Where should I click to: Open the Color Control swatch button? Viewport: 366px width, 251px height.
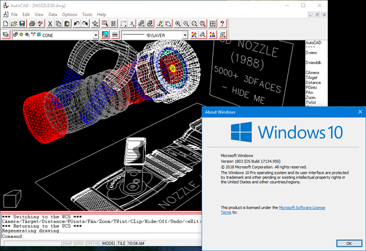coord(105,35)
